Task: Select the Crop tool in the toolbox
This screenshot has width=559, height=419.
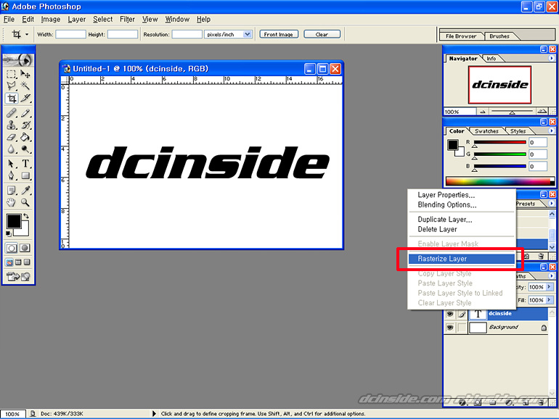Action: 12,99
